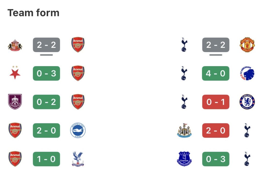Viewport: 262px width, 177px height.
Task: Click the Sunderland club crest
Action: tap(15, 45)
